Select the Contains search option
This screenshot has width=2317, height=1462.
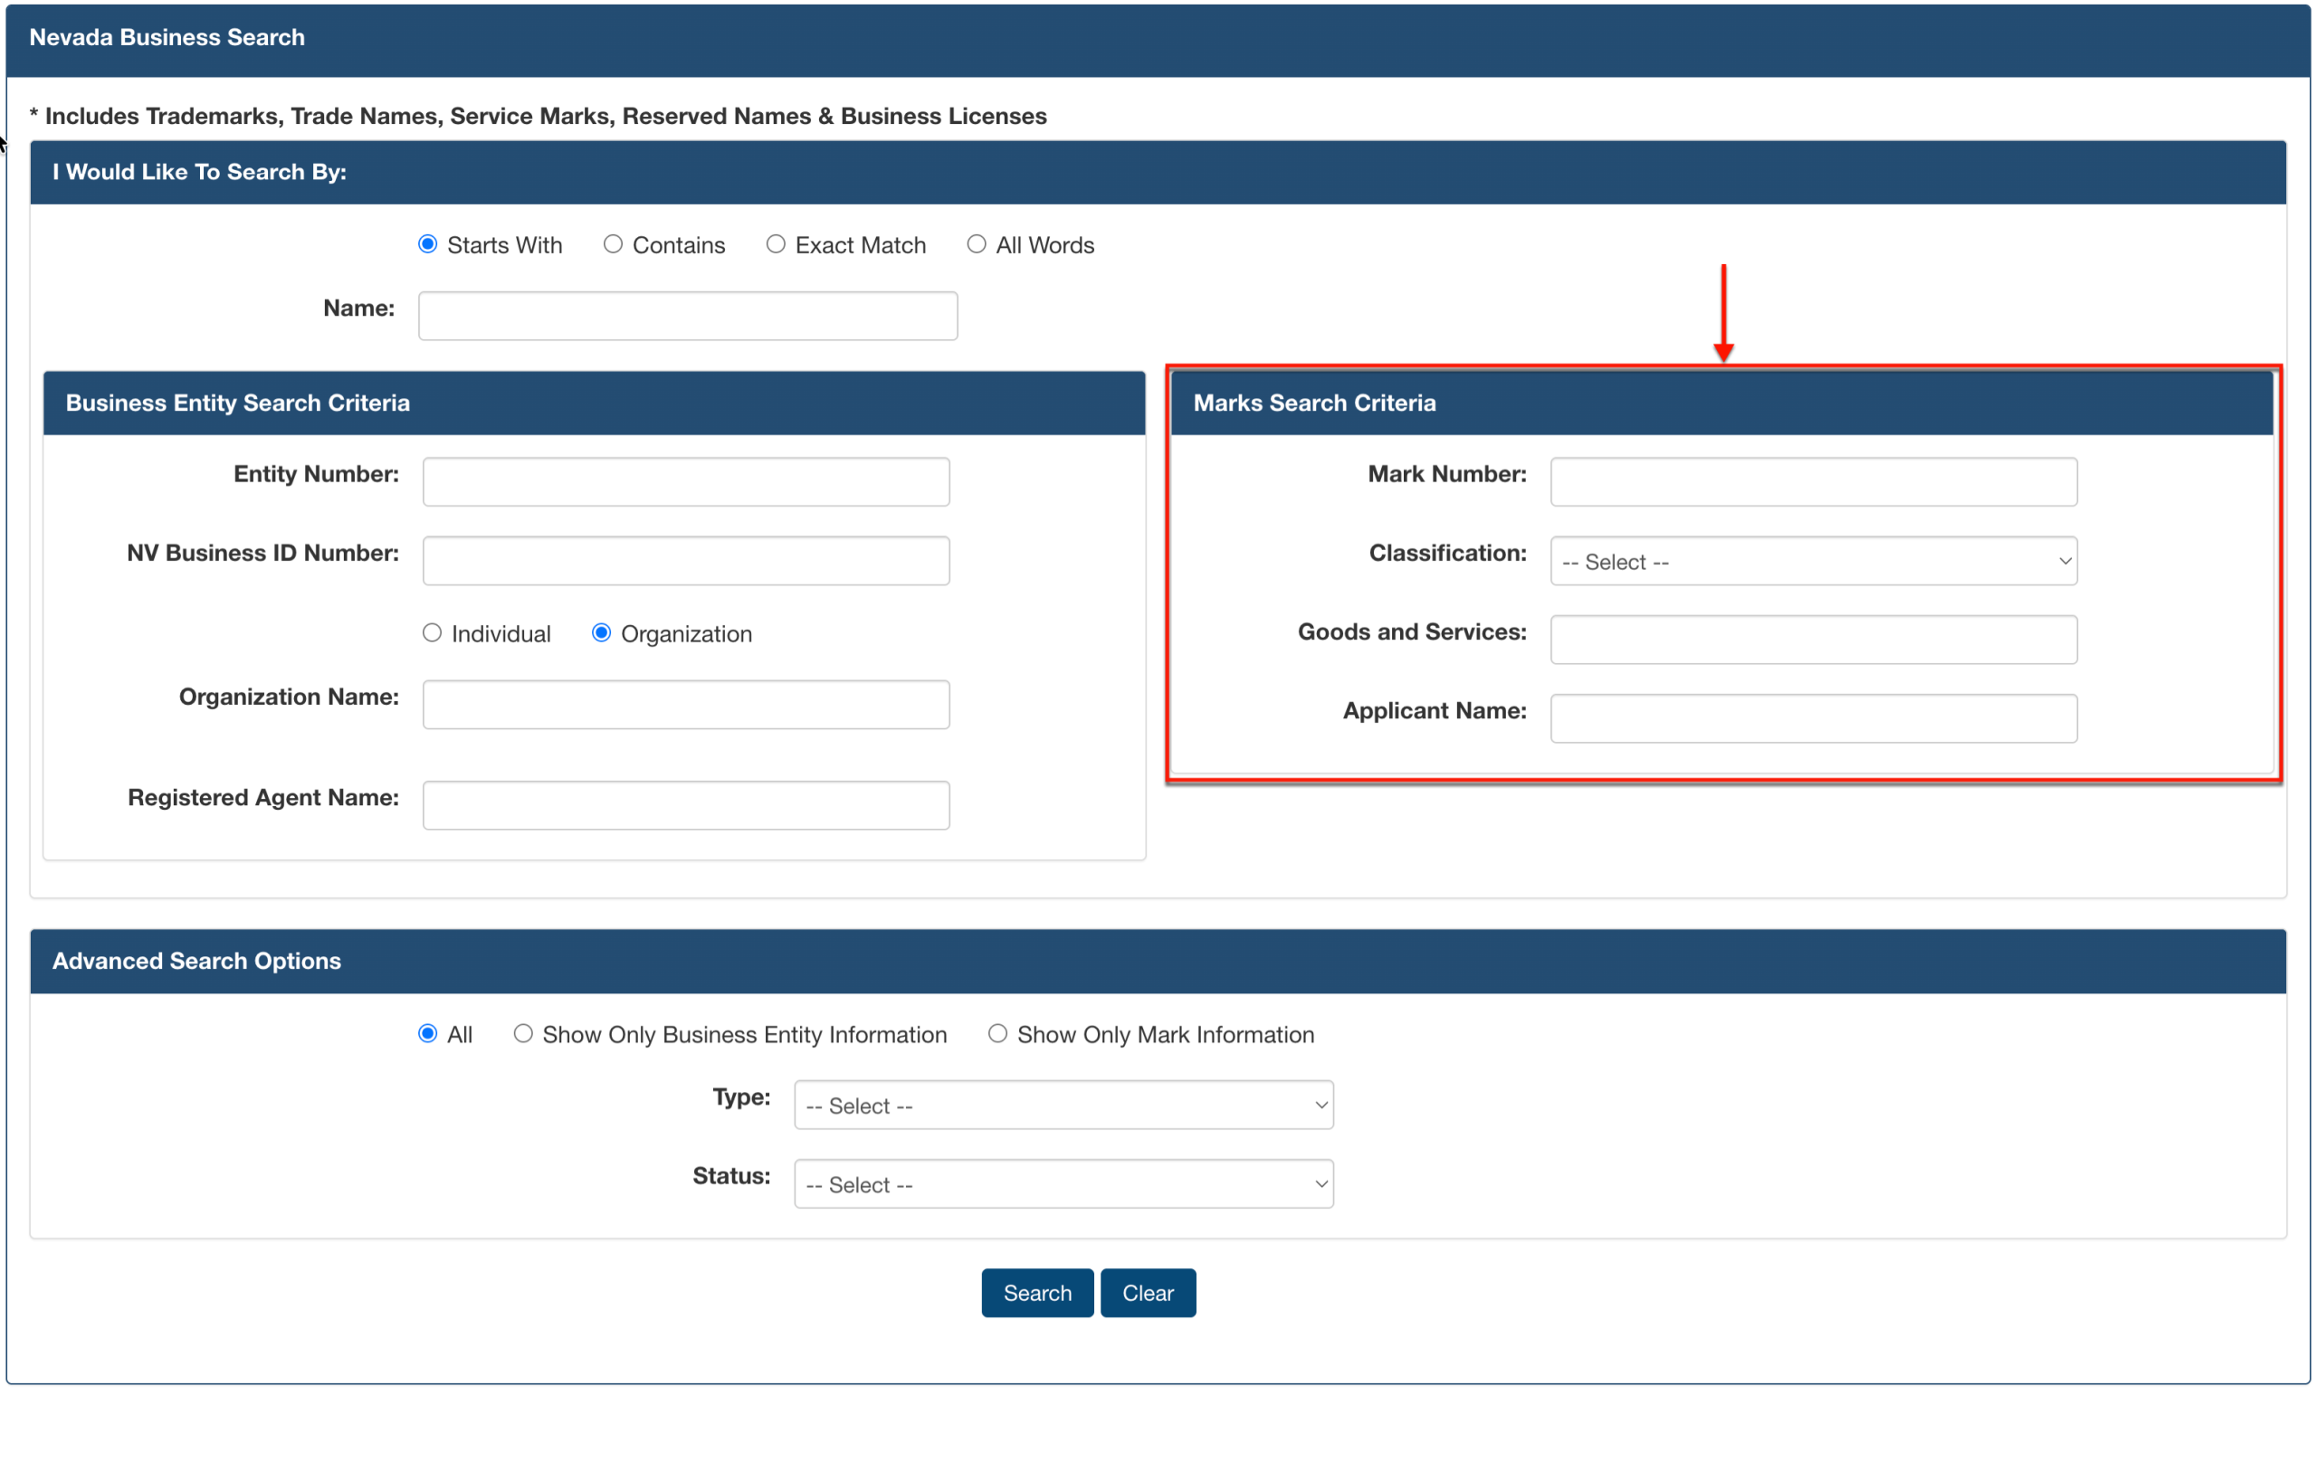(613, 244)
